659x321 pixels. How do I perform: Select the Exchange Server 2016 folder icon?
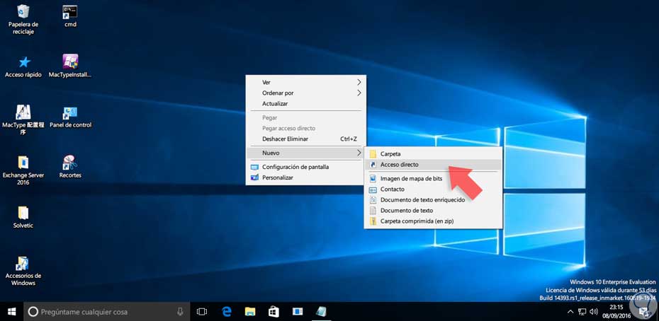(x=23, y=170)
